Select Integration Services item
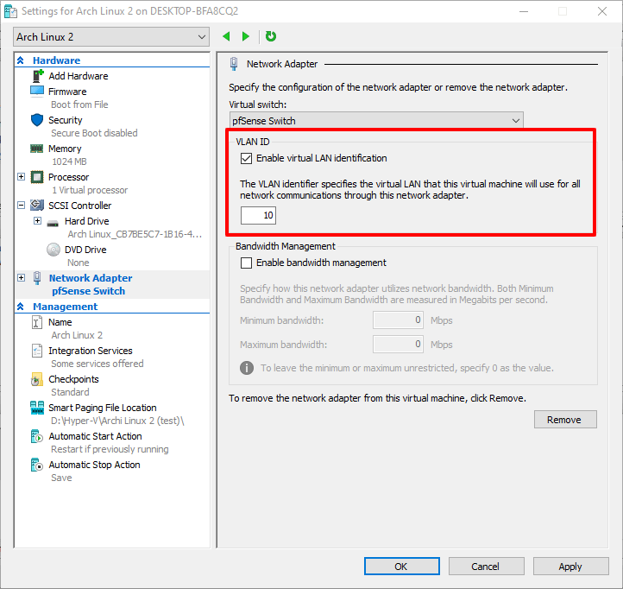The width and height of the screenshot is (623, 589). pyautogui.click(x=91, y=351)
